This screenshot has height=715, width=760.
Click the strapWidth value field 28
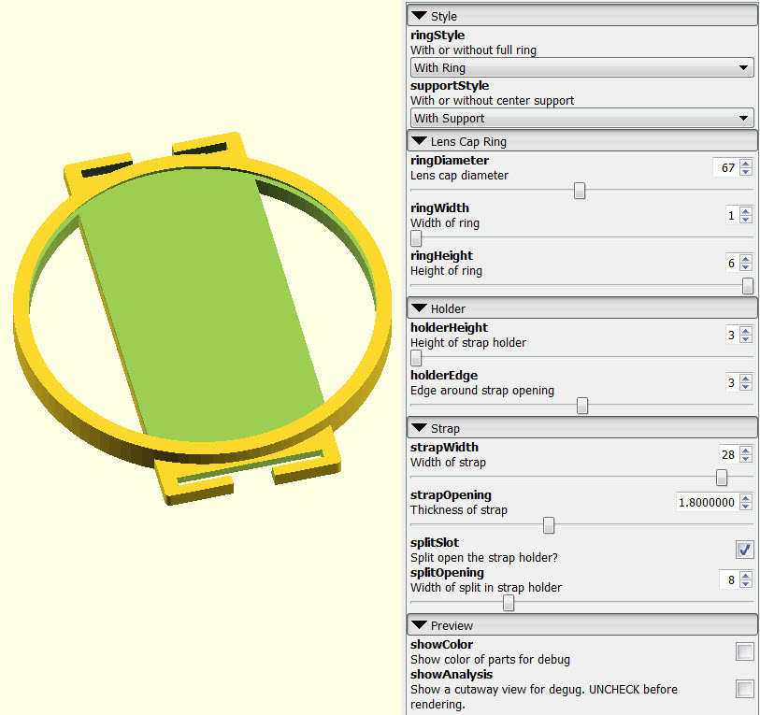[x=729, y=454]
